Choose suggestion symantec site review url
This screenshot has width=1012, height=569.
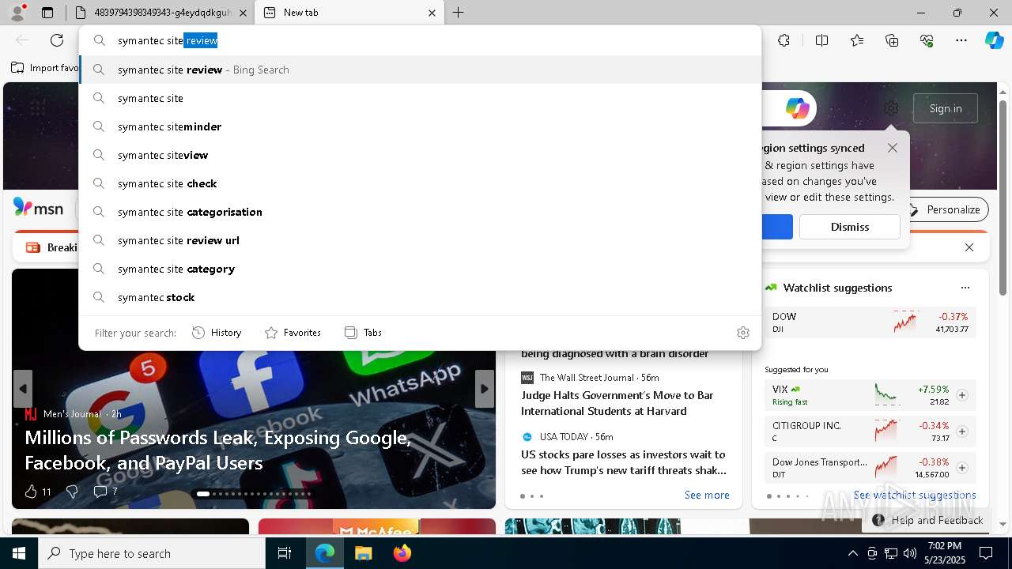(x=420, y=240)
